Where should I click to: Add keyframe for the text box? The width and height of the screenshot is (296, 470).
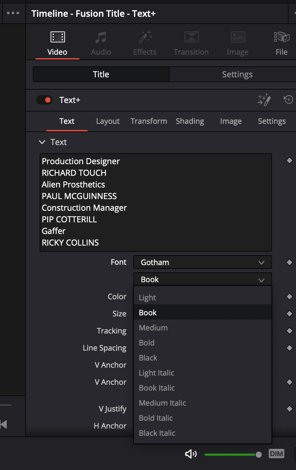290,160
